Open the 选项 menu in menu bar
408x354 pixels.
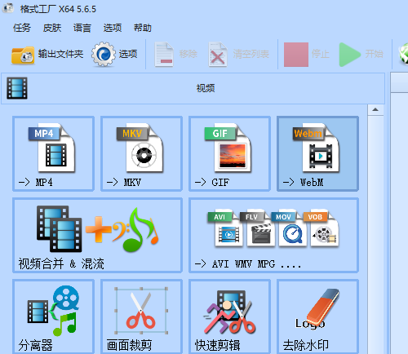coord(113,28)
